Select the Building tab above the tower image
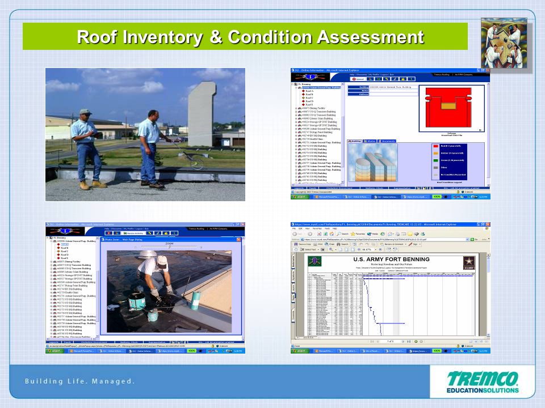This screenshot has width=545, height=408. (355, 141)
